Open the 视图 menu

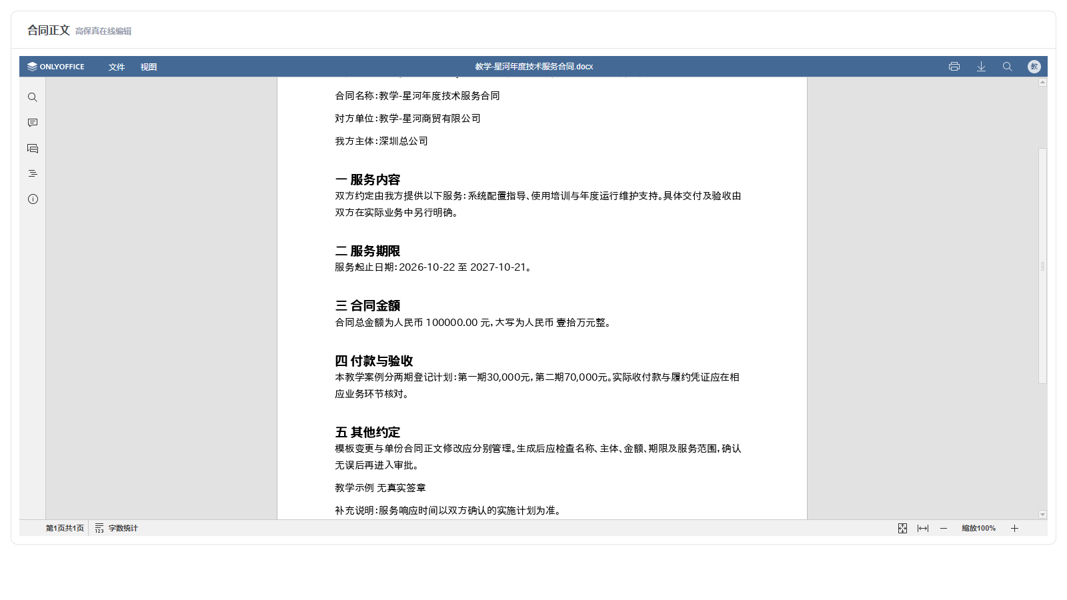(149, 67)
